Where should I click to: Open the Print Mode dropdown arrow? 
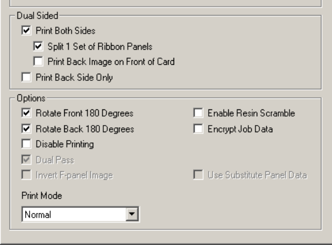132,214
